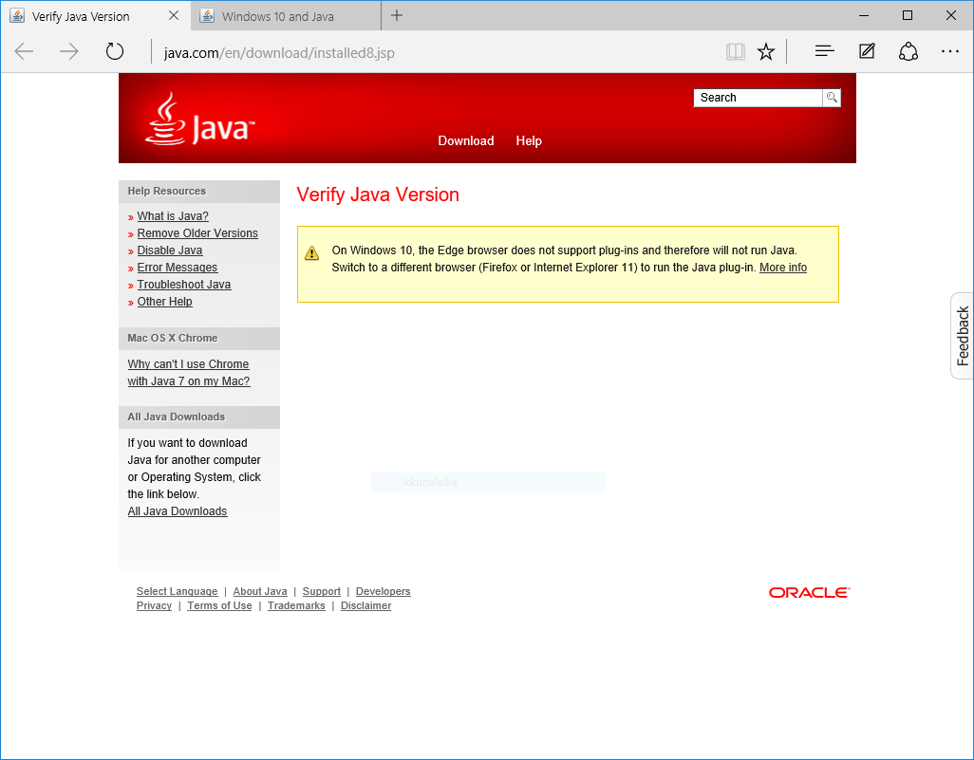Open the More actions ellipsis menu

click(950, 51)
